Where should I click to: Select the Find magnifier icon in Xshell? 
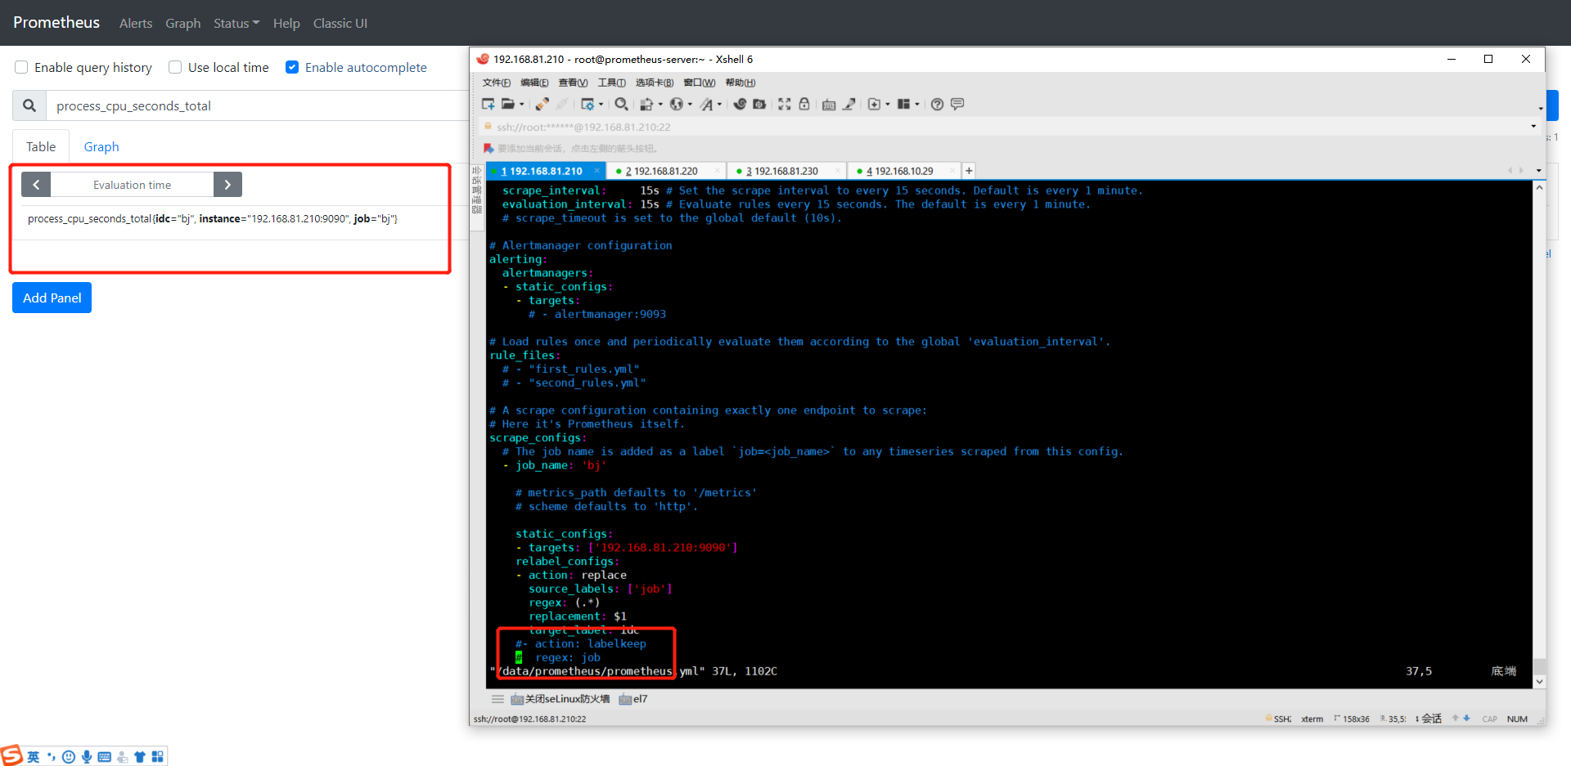(x=622, y=104)
